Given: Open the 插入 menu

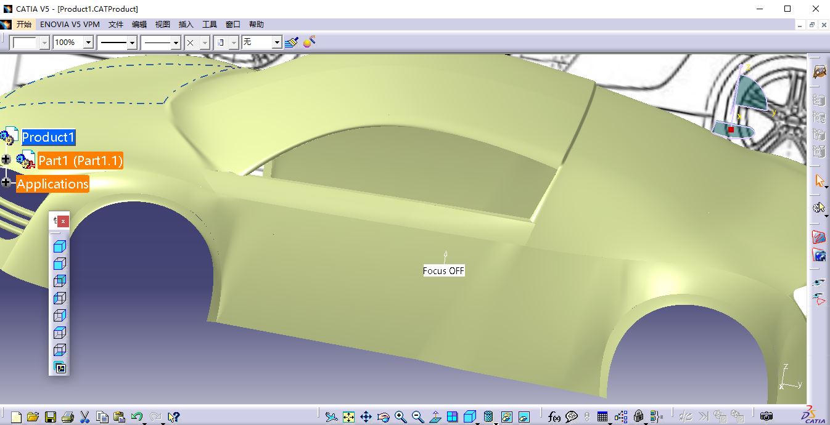Looking at the screenshot, I should click(x=186, y=25).
